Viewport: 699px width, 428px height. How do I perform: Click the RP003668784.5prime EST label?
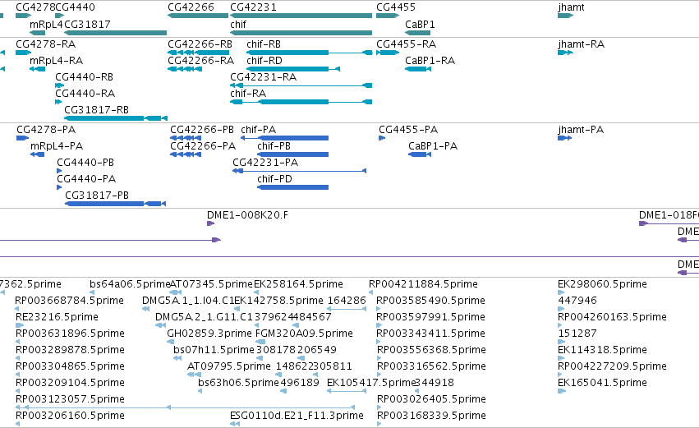(70, 301)
